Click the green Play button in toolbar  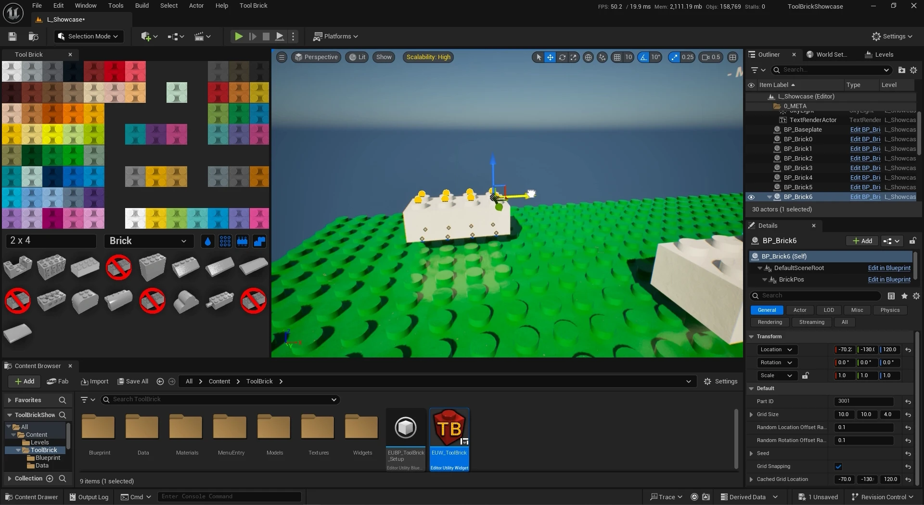238,37
